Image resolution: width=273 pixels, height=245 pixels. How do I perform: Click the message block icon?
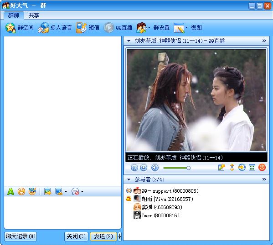pyautogui.click(x=75, y=191)
